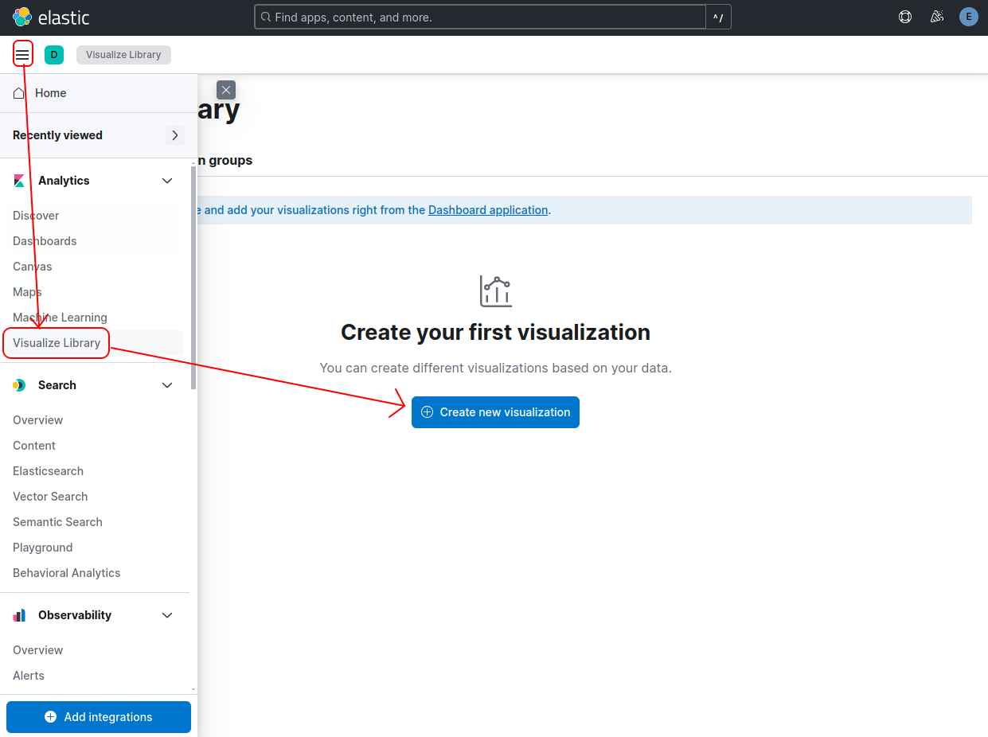The width and height of the screenshot is (988, 737).
Task: Click Create new visualization button
Action: [x=495, y=412]
